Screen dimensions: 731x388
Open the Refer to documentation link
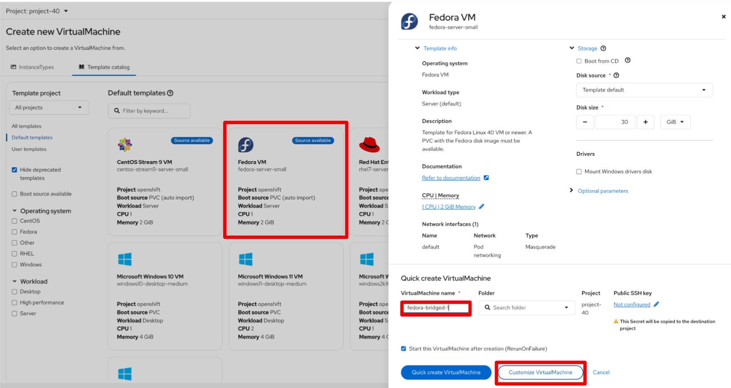coord(451,178)
